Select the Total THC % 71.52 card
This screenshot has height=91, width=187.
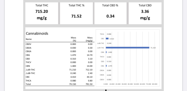point(76,13)
